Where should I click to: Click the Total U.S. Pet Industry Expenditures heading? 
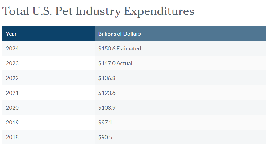pos(98,11)
